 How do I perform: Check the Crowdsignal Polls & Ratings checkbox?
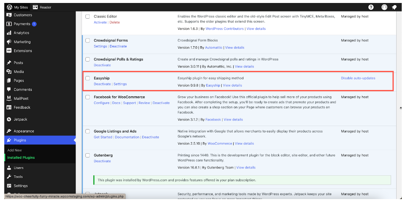(87, 59)
